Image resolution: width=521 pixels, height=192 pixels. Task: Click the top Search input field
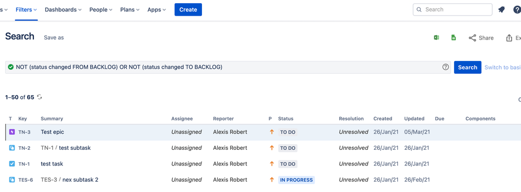pyautogui.click(x=453, y=9)
